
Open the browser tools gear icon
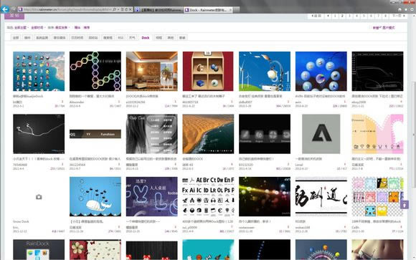click(412, 9)
